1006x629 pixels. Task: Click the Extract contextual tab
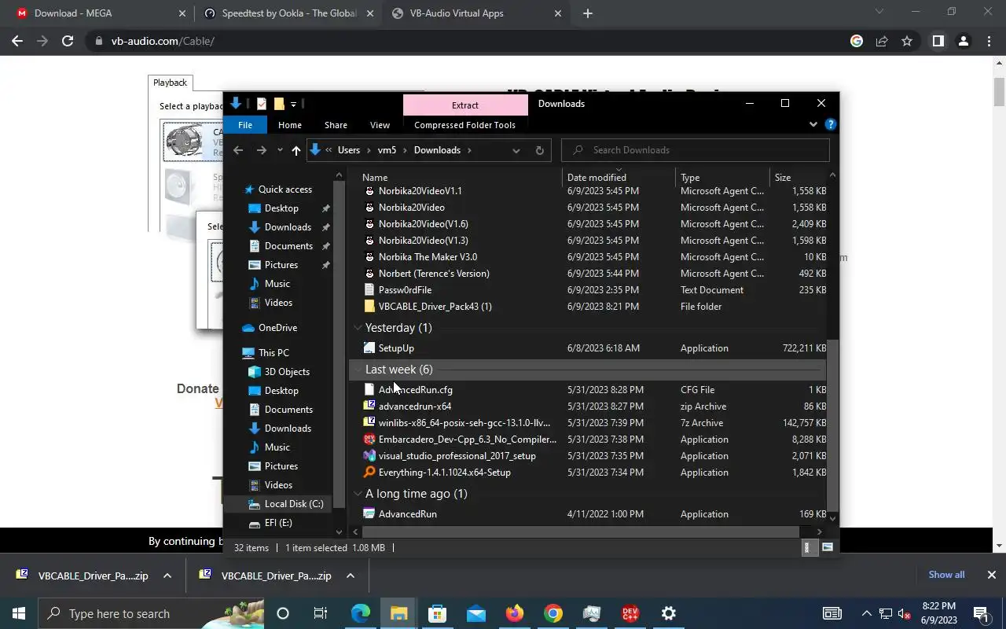tap(464, 105)
